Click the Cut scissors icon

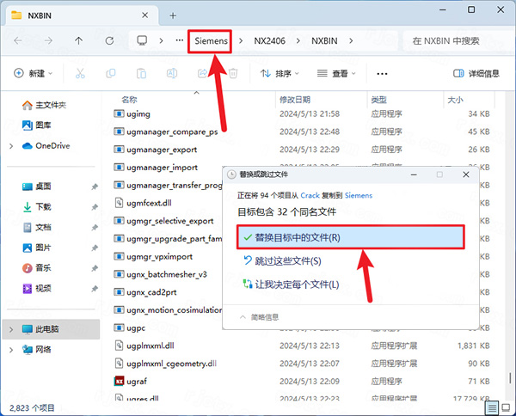[80, 73]
